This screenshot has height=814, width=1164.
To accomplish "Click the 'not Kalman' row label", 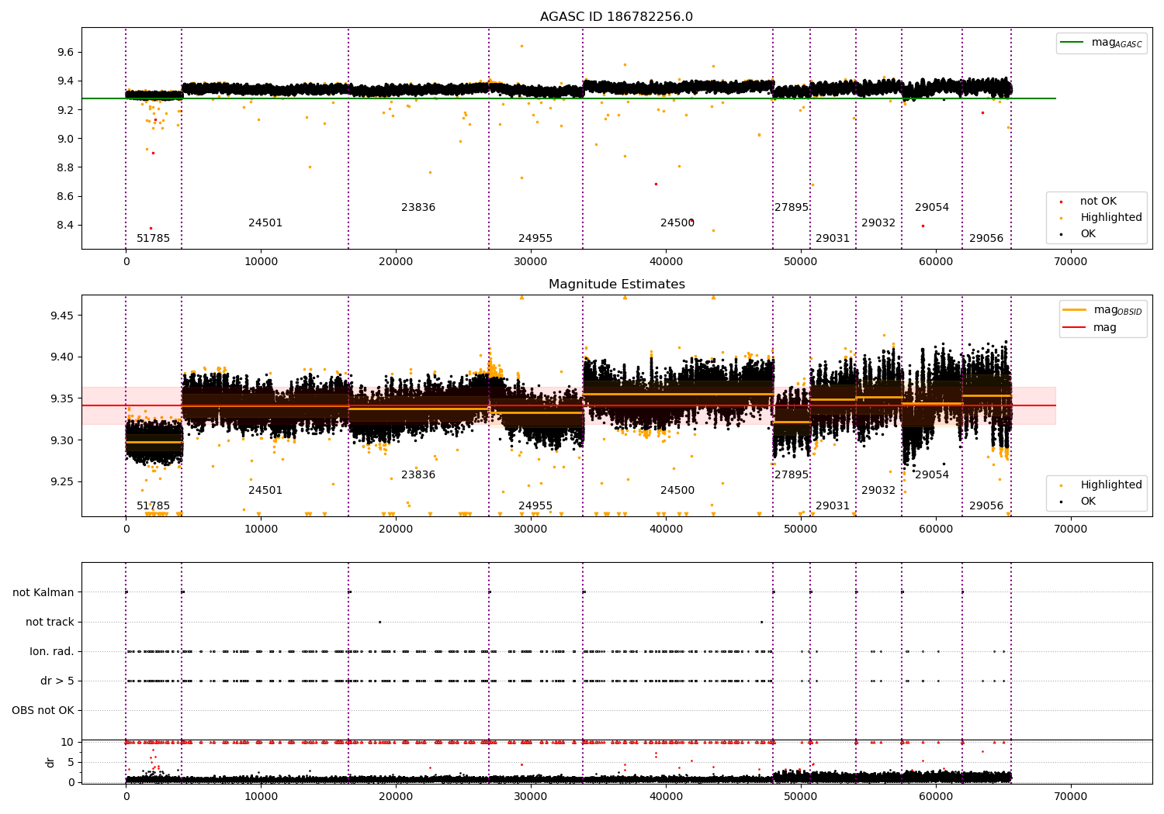I will 43,593.
